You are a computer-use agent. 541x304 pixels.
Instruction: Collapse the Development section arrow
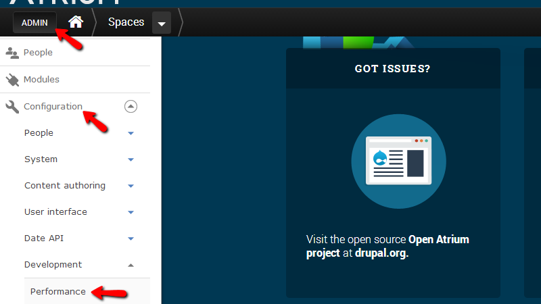[131, 265]
